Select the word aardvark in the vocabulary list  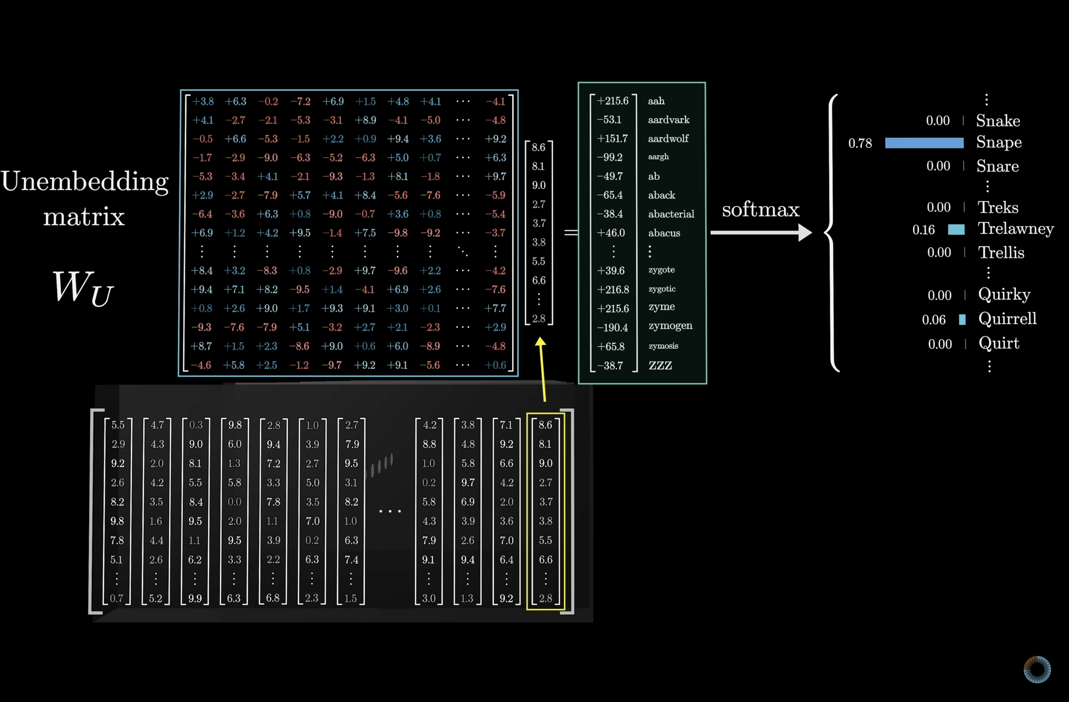click(668, 119)
